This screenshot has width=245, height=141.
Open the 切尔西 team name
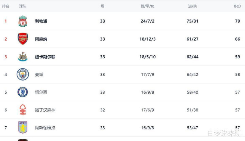tap(41, 92)
